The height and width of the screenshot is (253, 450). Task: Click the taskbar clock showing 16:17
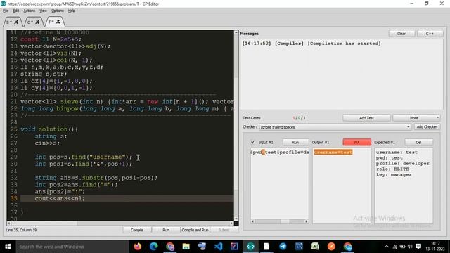pyautogui.click(x=435, y=247)
